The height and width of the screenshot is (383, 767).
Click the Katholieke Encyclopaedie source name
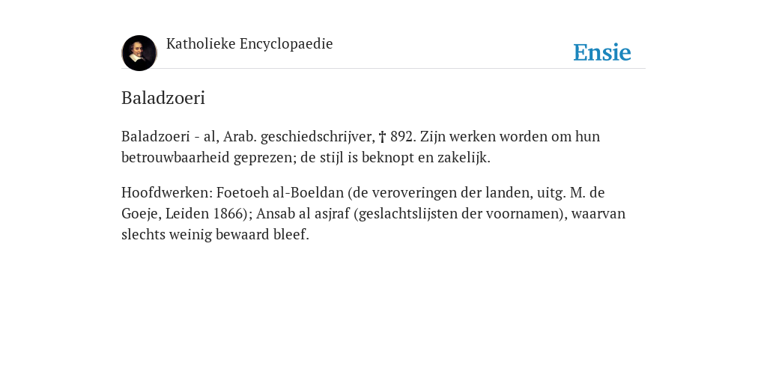pyautogui.click(x=249, y=44)
